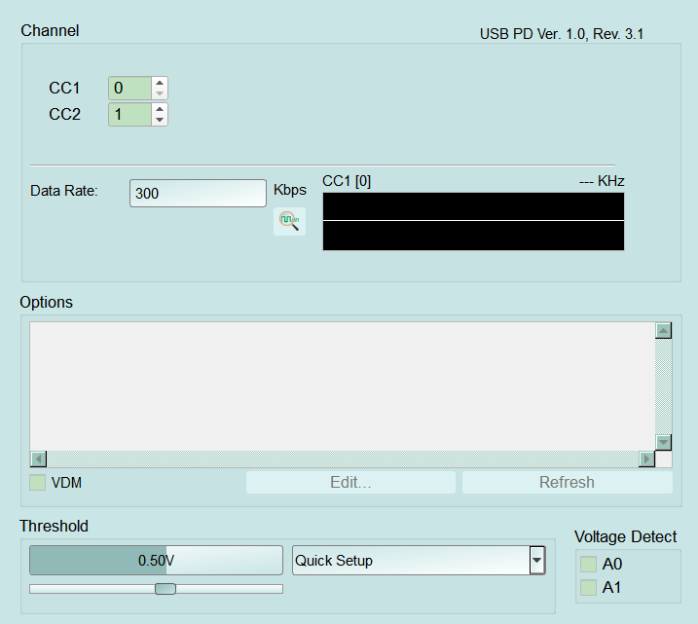Click the Options list scroll-up arrow
The height and width of the screenshot is (624, 698).
click(x=663, y=330)
